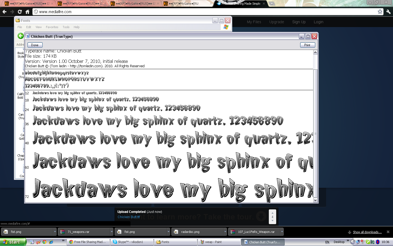Click the browser back arrow
Image resolution: width=393 pixels, height=246 pixels.
pyautogui.click(x=4, y=12)
